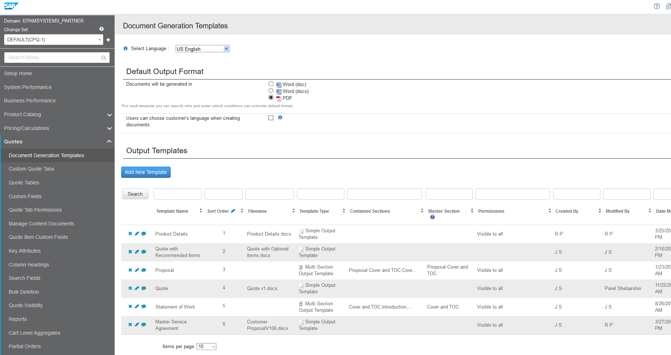Open Partial Orders link

[x=25, y=346]
